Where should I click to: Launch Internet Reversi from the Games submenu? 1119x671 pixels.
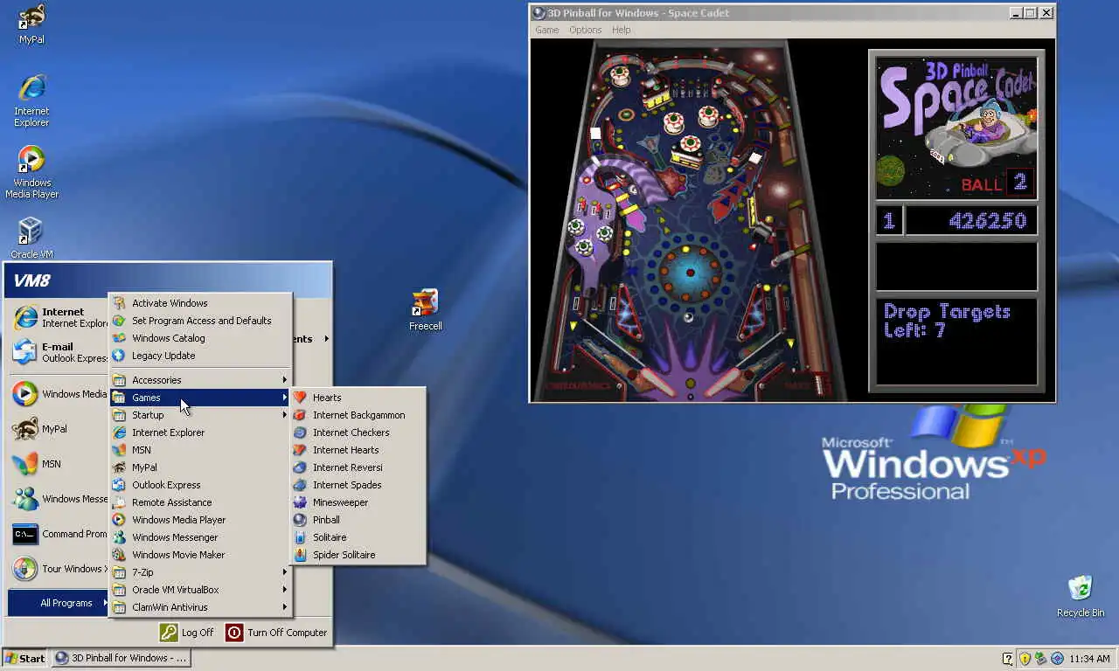click(358, 467)
